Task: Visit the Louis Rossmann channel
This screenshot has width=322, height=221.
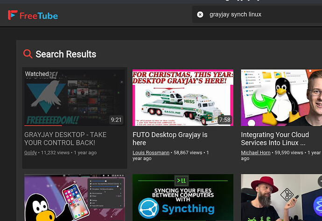Action: point(151,152)
